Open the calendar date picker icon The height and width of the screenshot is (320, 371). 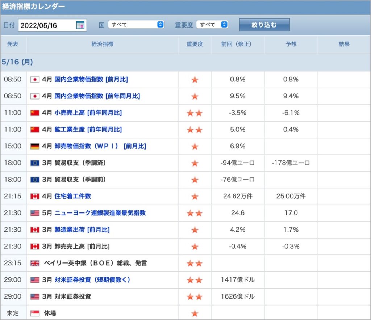(80, 25)
